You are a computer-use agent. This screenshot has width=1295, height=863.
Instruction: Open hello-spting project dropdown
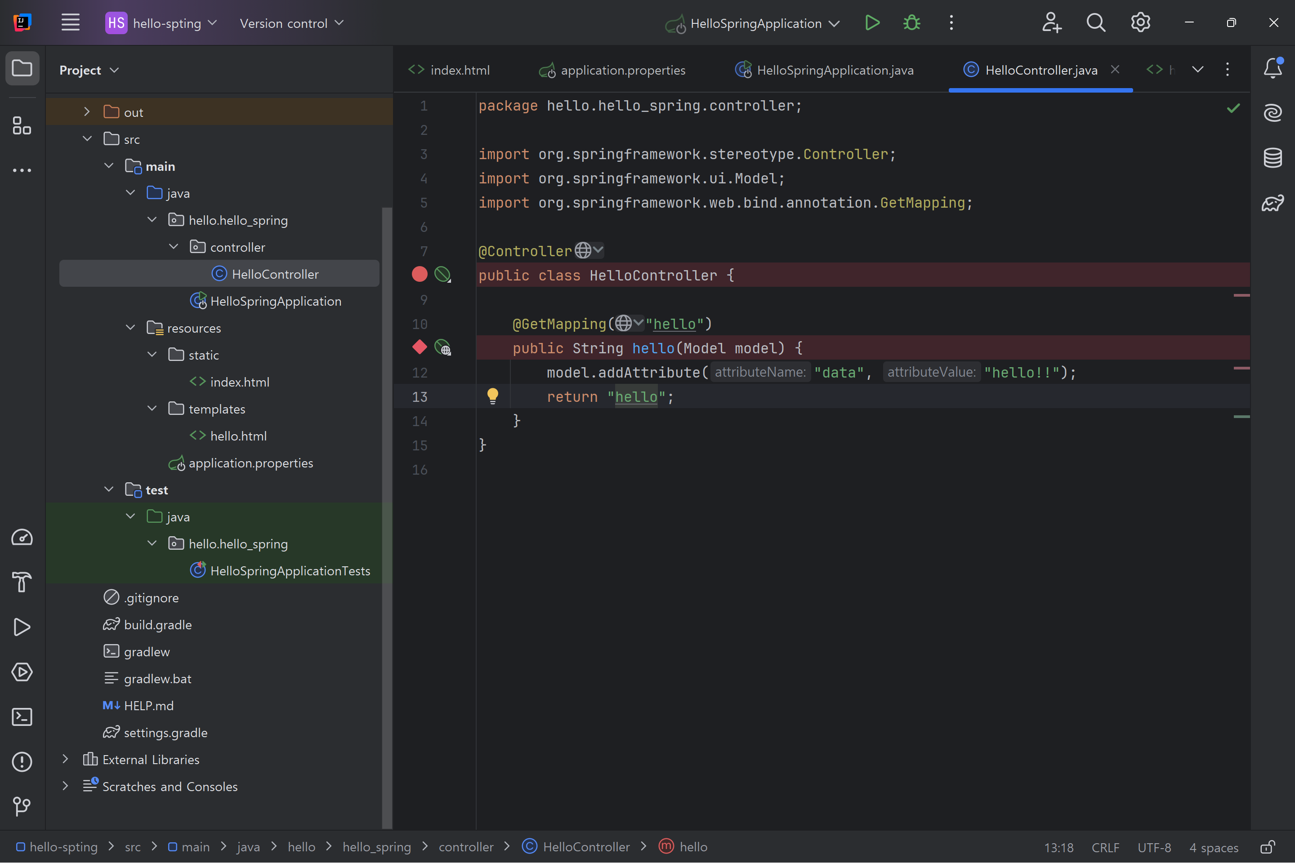pos(162,23)
